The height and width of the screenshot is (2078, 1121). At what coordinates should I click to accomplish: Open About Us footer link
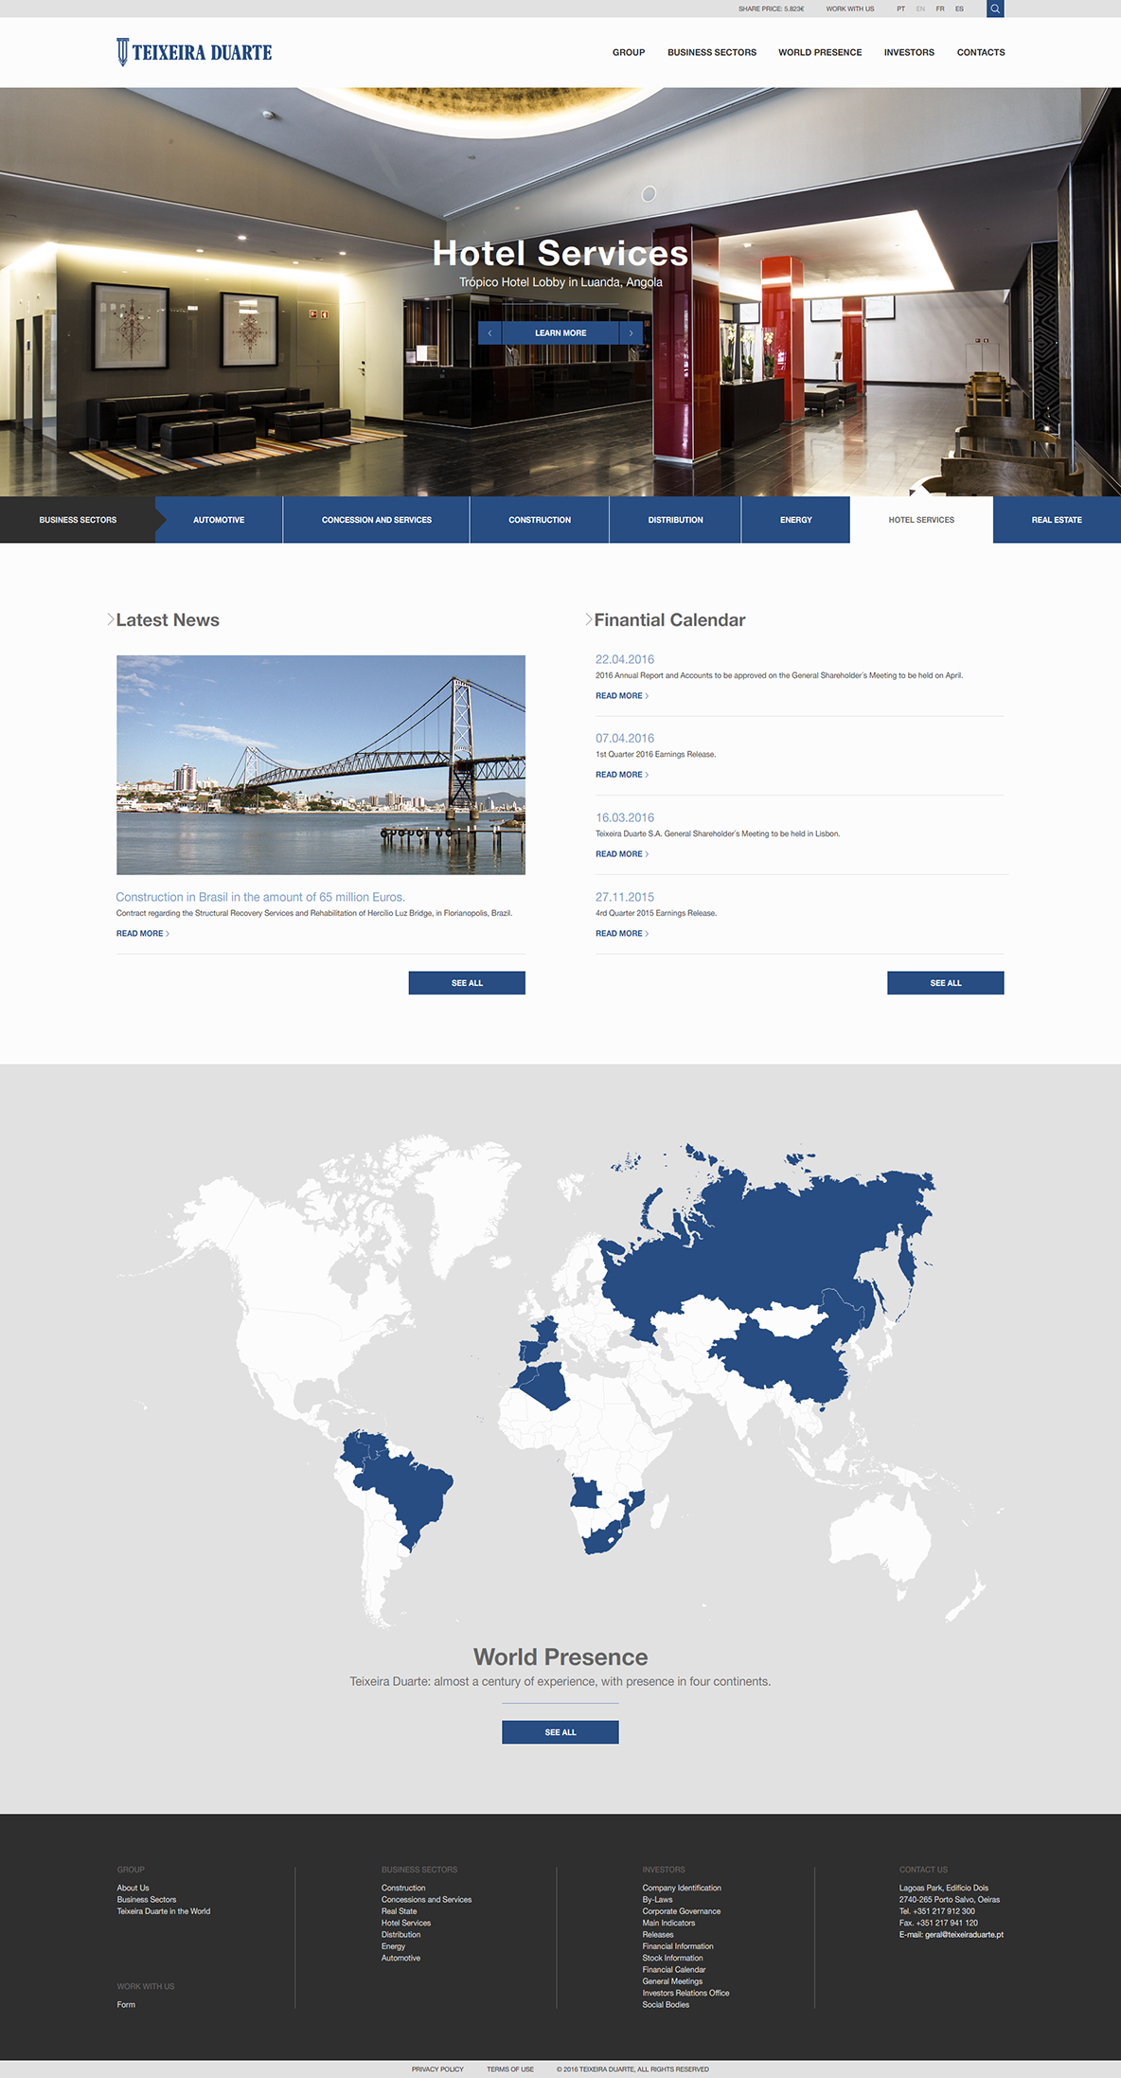click(133, 1888)
